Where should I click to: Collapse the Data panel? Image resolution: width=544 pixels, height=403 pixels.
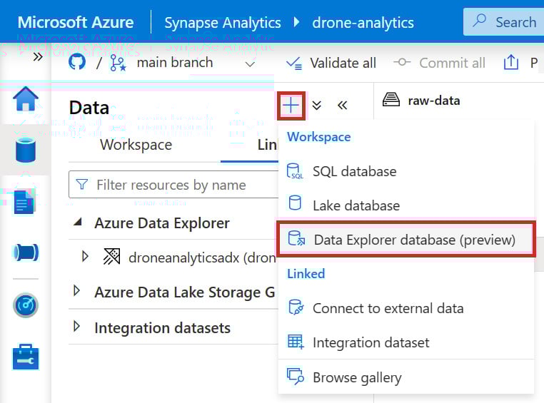pyautogui.click(x=343, y=105)
